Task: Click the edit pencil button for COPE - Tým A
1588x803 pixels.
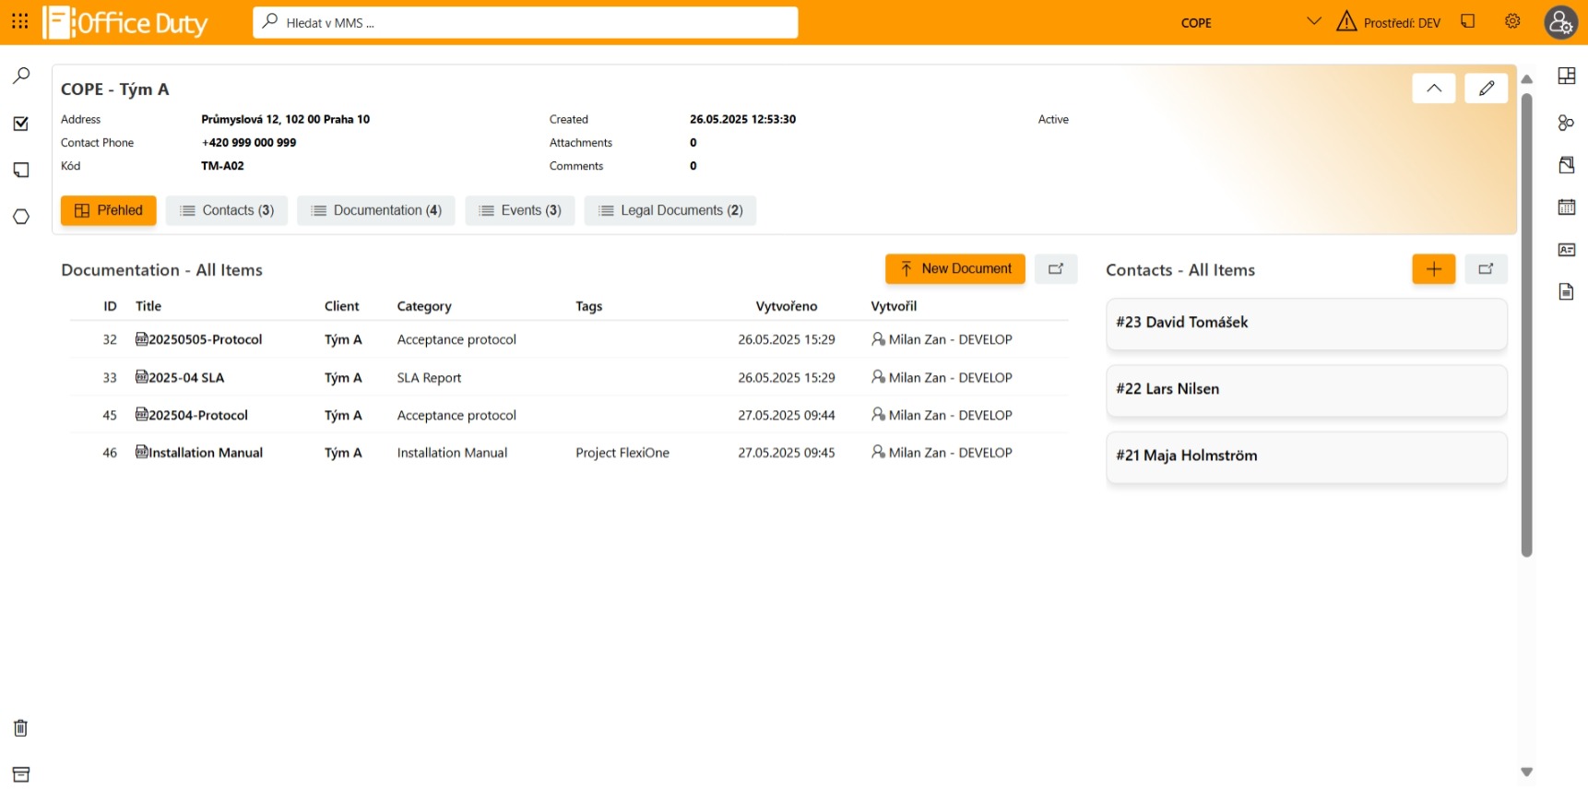Action: [1486, 89]
